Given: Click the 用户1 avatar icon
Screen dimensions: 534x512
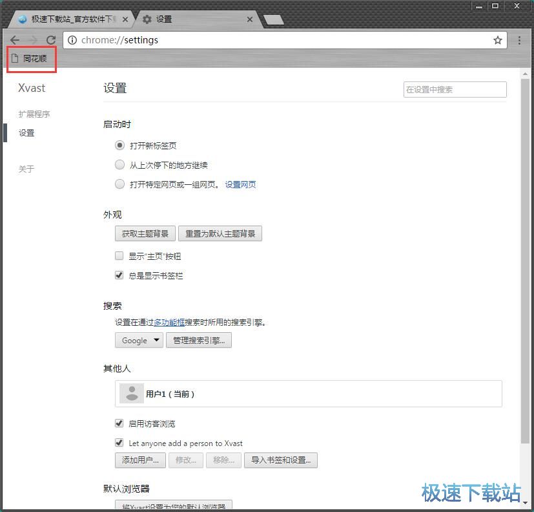Looking at the screenshot, I should pos(132,394).
